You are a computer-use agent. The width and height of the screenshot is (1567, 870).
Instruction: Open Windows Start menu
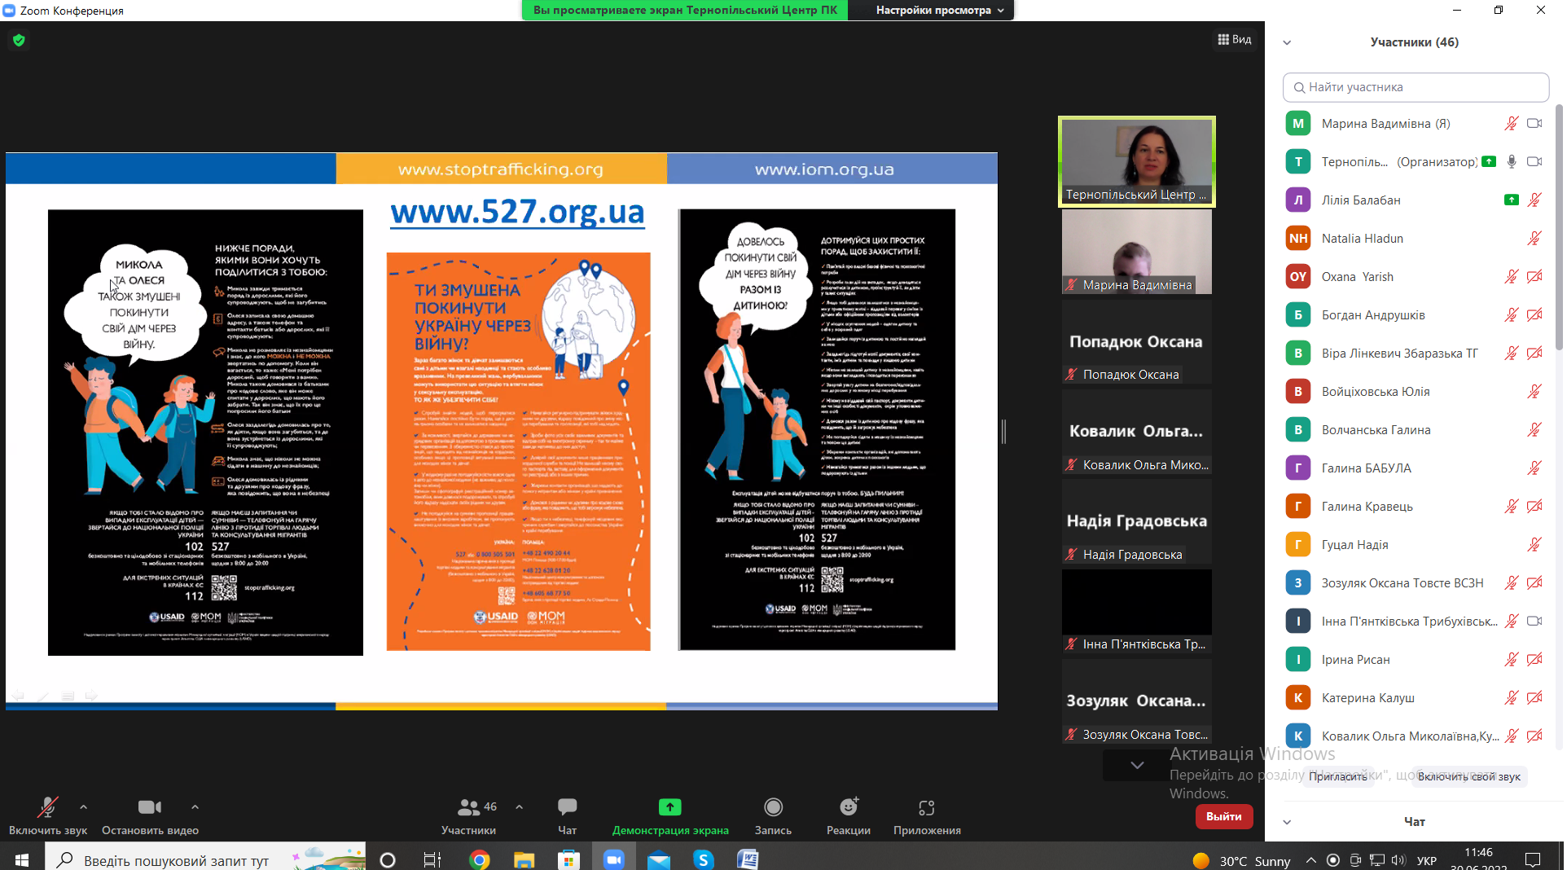(22, 859)
